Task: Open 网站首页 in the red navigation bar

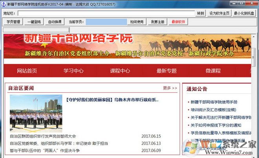Action: 27,71
